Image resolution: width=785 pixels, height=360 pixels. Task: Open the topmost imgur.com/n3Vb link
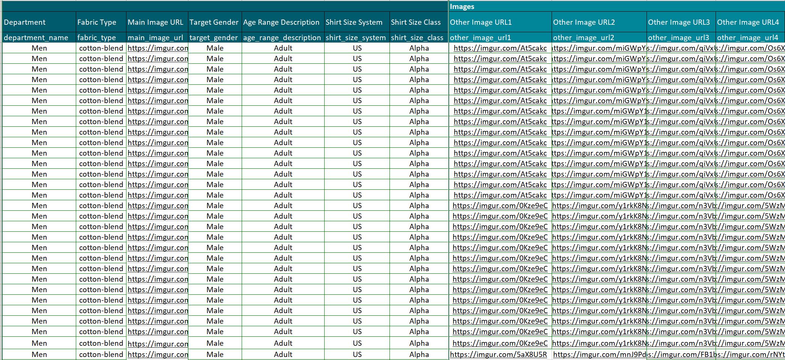coord(681,205)
